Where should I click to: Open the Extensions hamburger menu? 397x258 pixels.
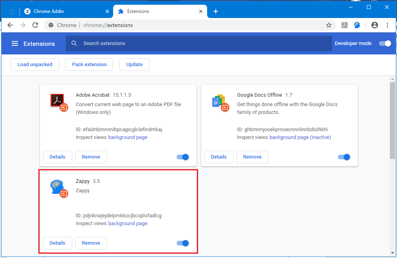click(15, 43)
